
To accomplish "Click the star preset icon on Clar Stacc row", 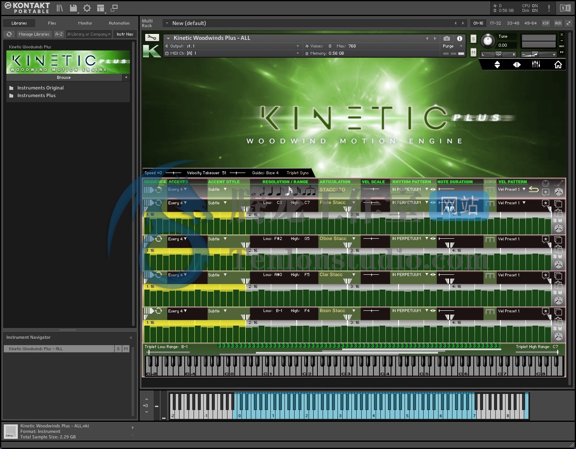I will pos(545,275).
